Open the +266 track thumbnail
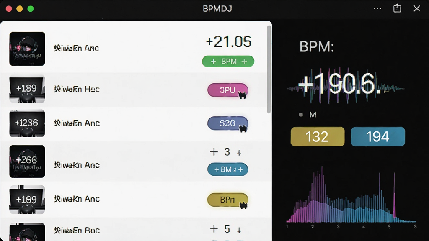The height and width of the screenshot is (241, 429). click(x=27, y=162)
